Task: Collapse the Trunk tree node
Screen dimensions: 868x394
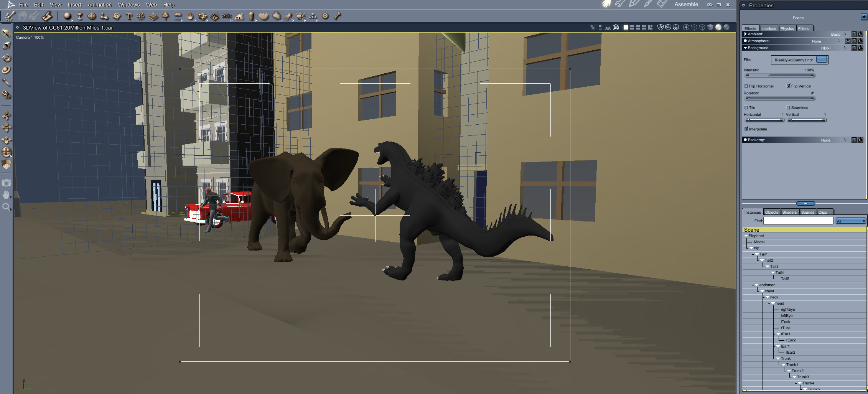Action: tap(778, 359)
